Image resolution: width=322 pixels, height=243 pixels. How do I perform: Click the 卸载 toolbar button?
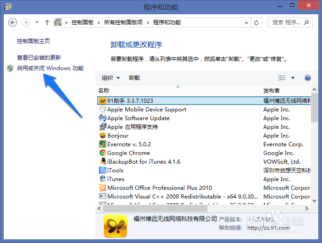[134, 78]
